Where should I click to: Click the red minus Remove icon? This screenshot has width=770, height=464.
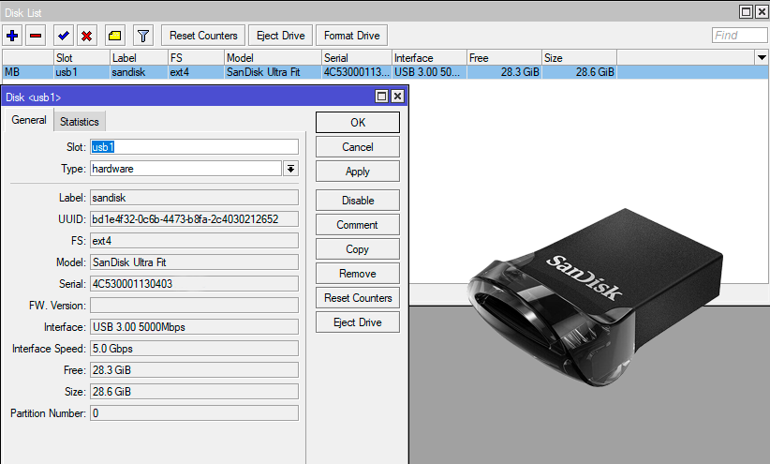tap(36, 36)
